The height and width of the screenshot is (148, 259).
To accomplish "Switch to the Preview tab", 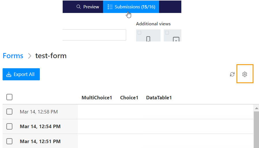I will (x=88, y=7).
